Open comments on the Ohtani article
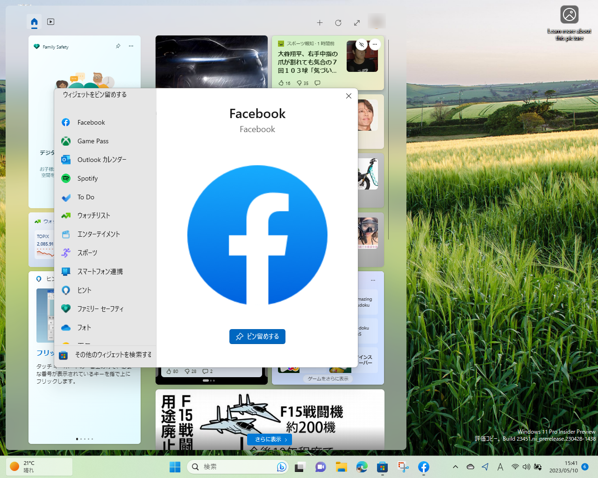The image size is (598, 478). pyautogui.click(x=317, y=83)
